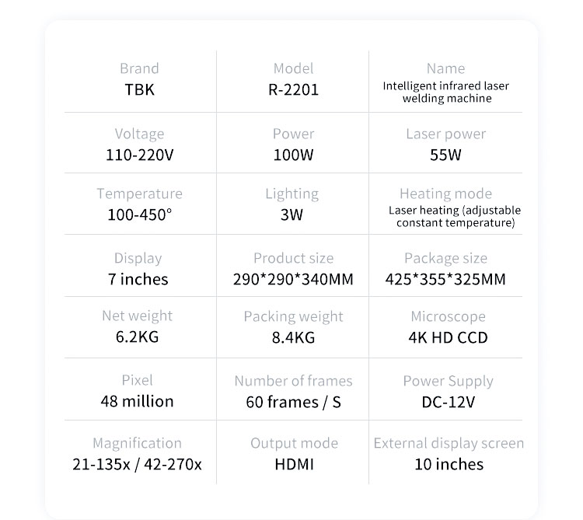Click the 290*290*340MM product size
This screenshot has height=520, width=583.
tap(293, 278)
